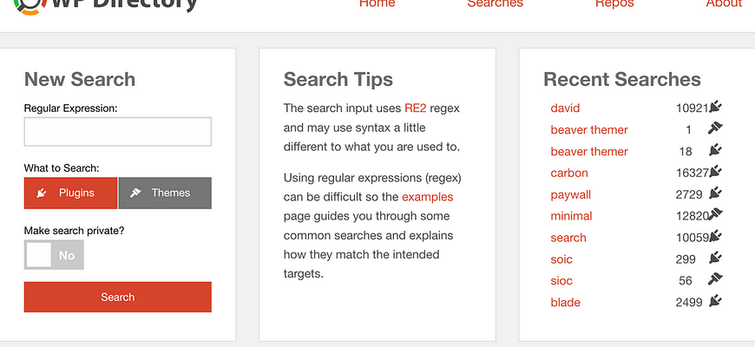The height and width of the screenshot is (347, 755).
Task: Focus the Regular Expression input field
Action: [117, 131]
